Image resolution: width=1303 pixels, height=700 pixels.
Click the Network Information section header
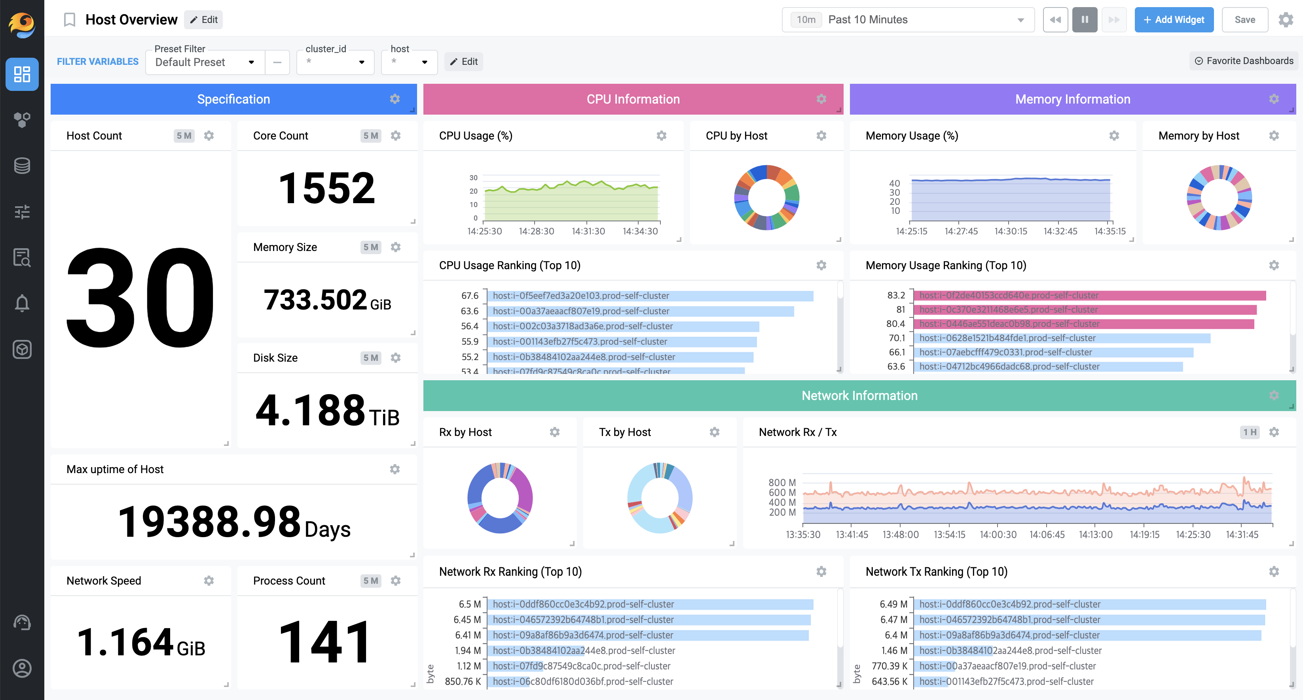click(x=859, y=396)
